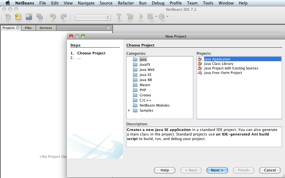Click the disabled Finish button
285x178 pixels.
tap(244, 170)
